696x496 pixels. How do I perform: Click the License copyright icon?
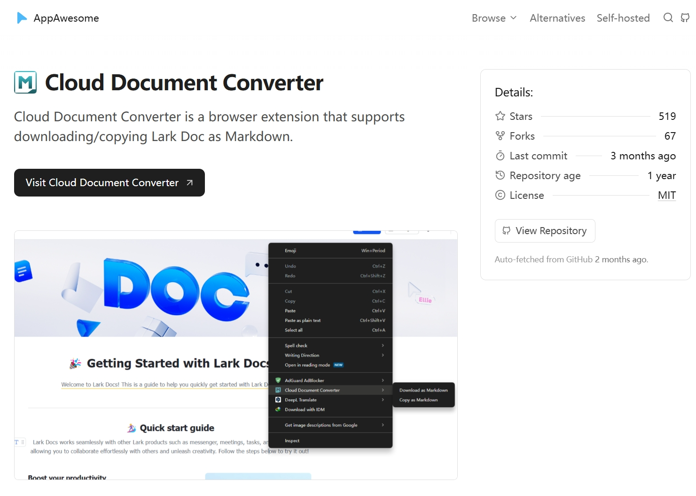click(x=500, y=195)
